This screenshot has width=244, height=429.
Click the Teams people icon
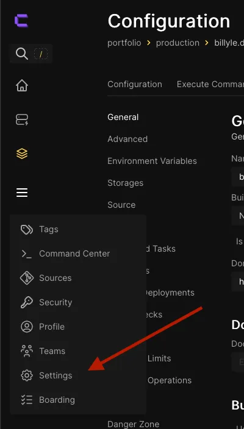click(27, 351)
